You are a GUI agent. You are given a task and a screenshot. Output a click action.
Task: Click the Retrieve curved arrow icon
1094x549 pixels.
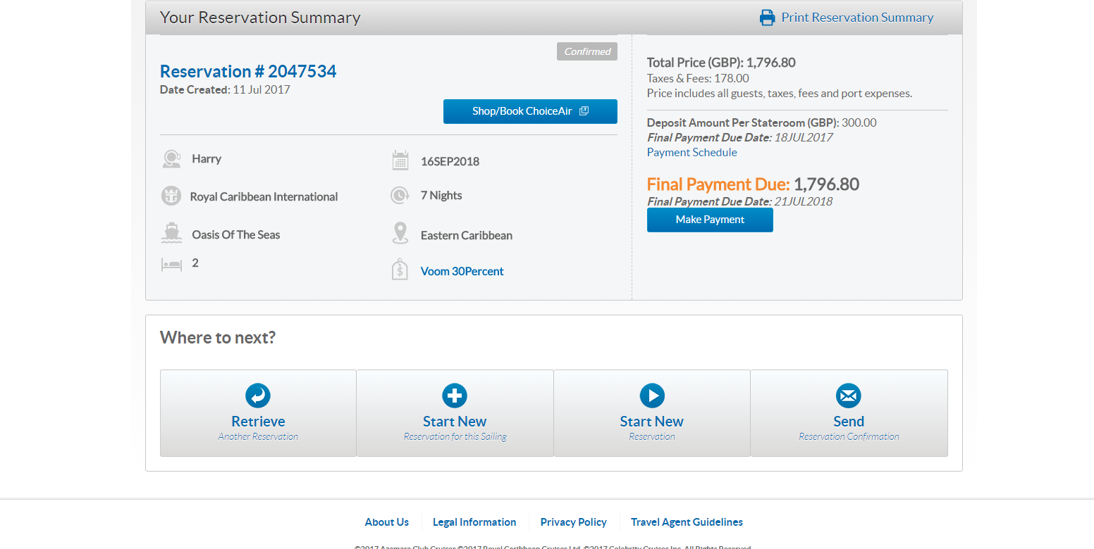point(258,396)
